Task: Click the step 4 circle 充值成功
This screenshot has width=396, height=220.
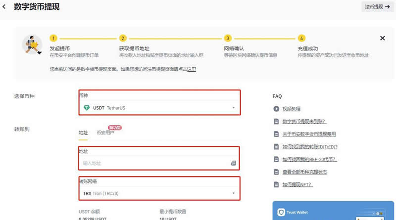Action: pos(301,38)
